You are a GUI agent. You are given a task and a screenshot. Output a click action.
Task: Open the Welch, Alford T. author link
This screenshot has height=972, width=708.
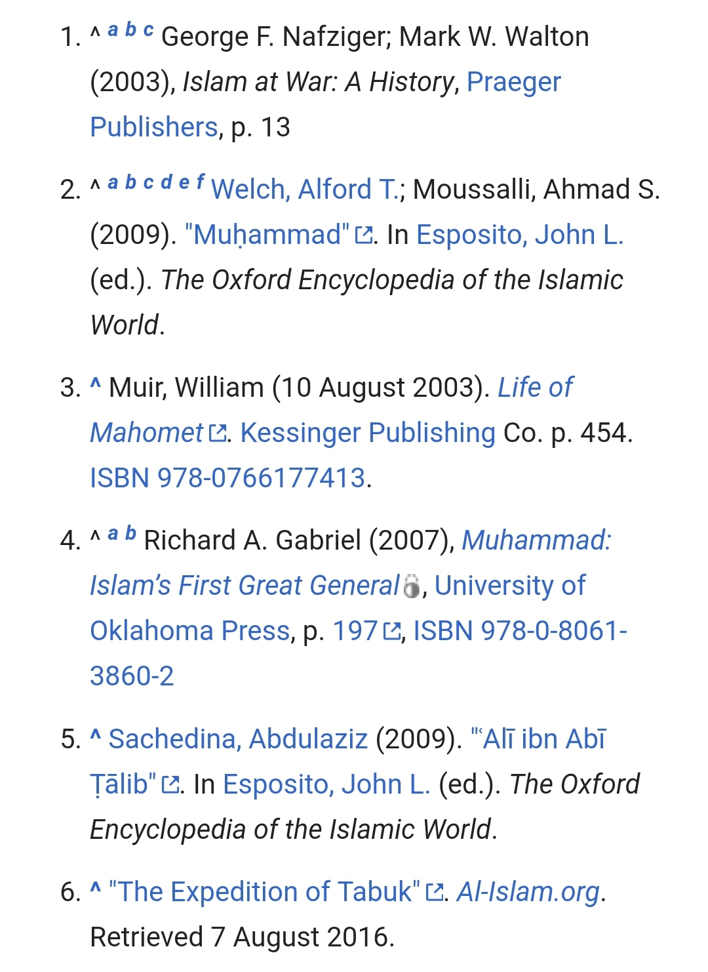305,190
